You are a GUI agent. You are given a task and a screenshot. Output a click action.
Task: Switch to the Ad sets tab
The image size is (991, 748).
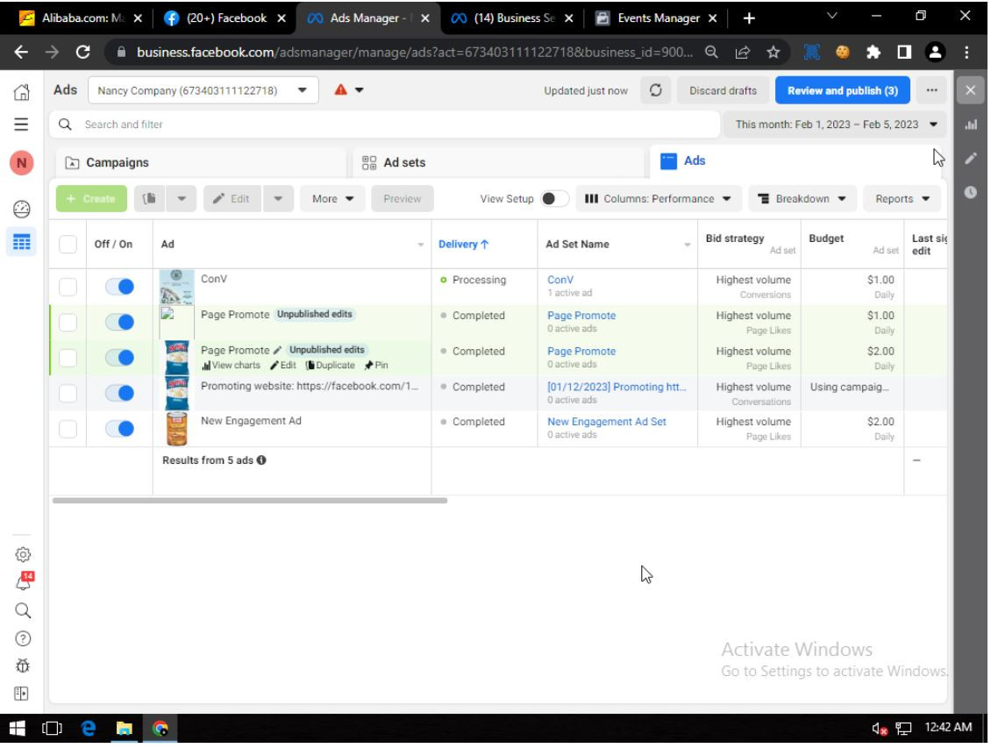499,163
